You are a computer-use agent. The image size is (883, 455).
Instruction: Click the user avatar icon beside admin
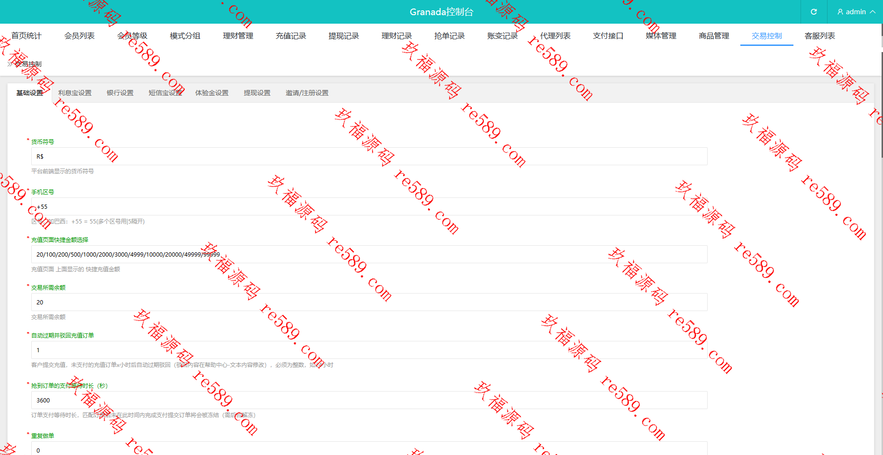pos(840,12)
